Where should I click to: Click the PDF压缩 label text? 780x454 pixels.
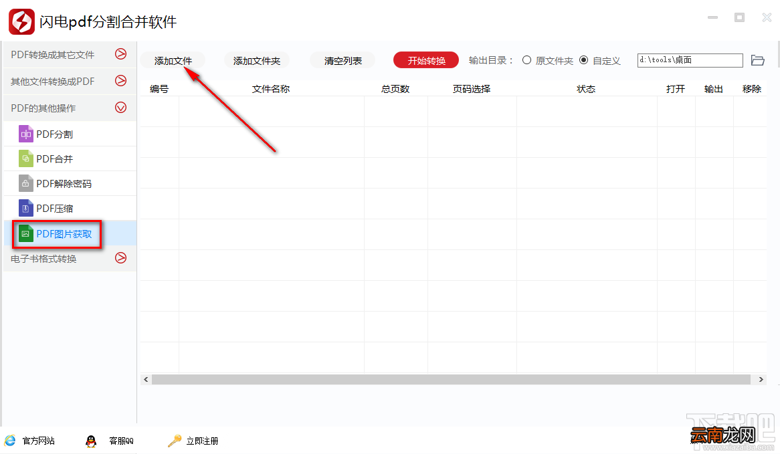[55, 209]
